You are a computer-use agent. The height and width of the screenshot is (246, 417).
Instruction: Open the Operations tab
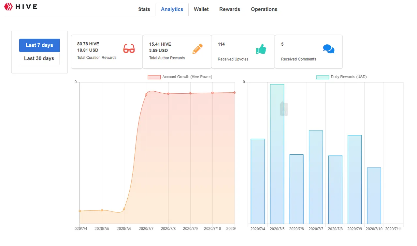(x=264, y=9)
